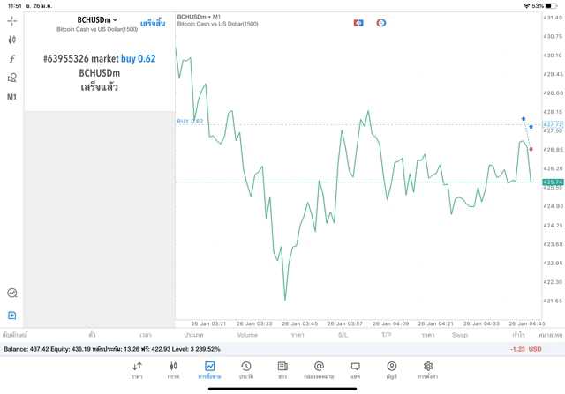
Task: Tap the red-blue square chart icon
Action: point(358,23)
